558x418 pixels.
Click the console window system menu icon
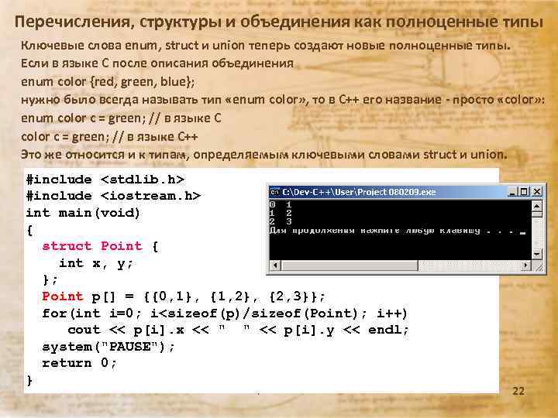pyautogui.click(x=274, y=192)
